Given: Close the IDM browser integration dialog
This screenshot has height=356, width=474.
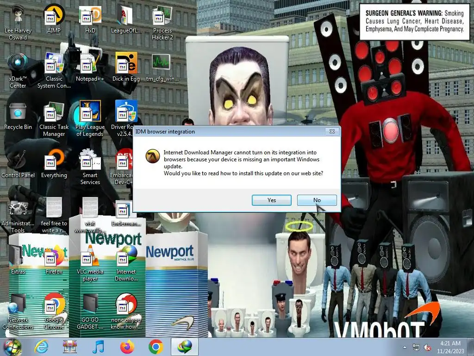Looking at the screenshot, I should click(x=332, y=131).
